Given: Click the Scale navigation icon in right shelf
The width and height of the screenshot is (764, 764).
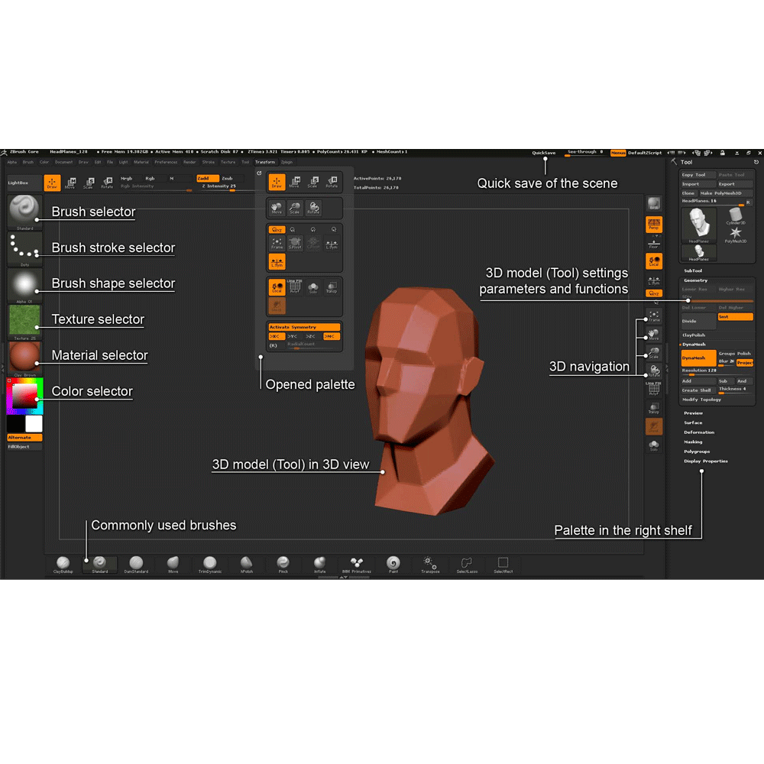Looking at the screenshot, I should point(654,353).
